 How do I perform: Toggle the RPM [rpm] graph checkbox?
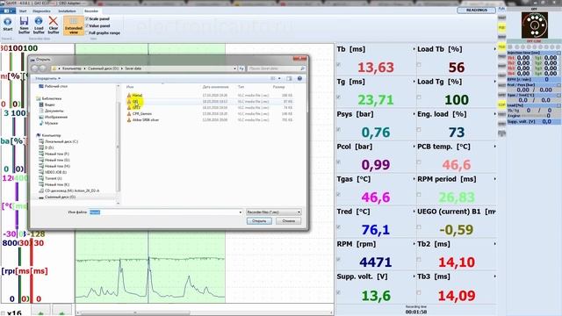tap(339, 260)
